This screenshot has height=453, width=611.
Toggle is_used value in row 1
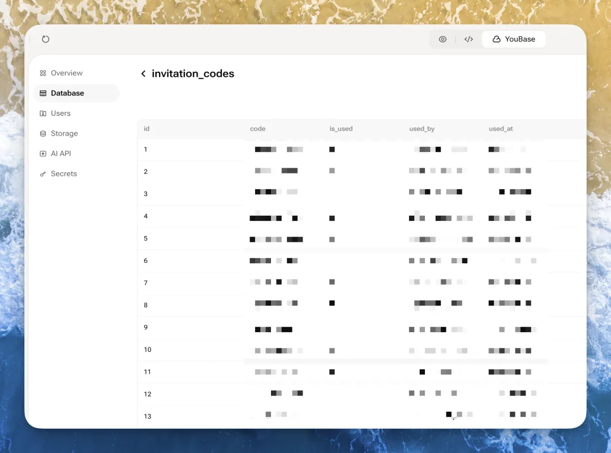(x=332, y=150)
